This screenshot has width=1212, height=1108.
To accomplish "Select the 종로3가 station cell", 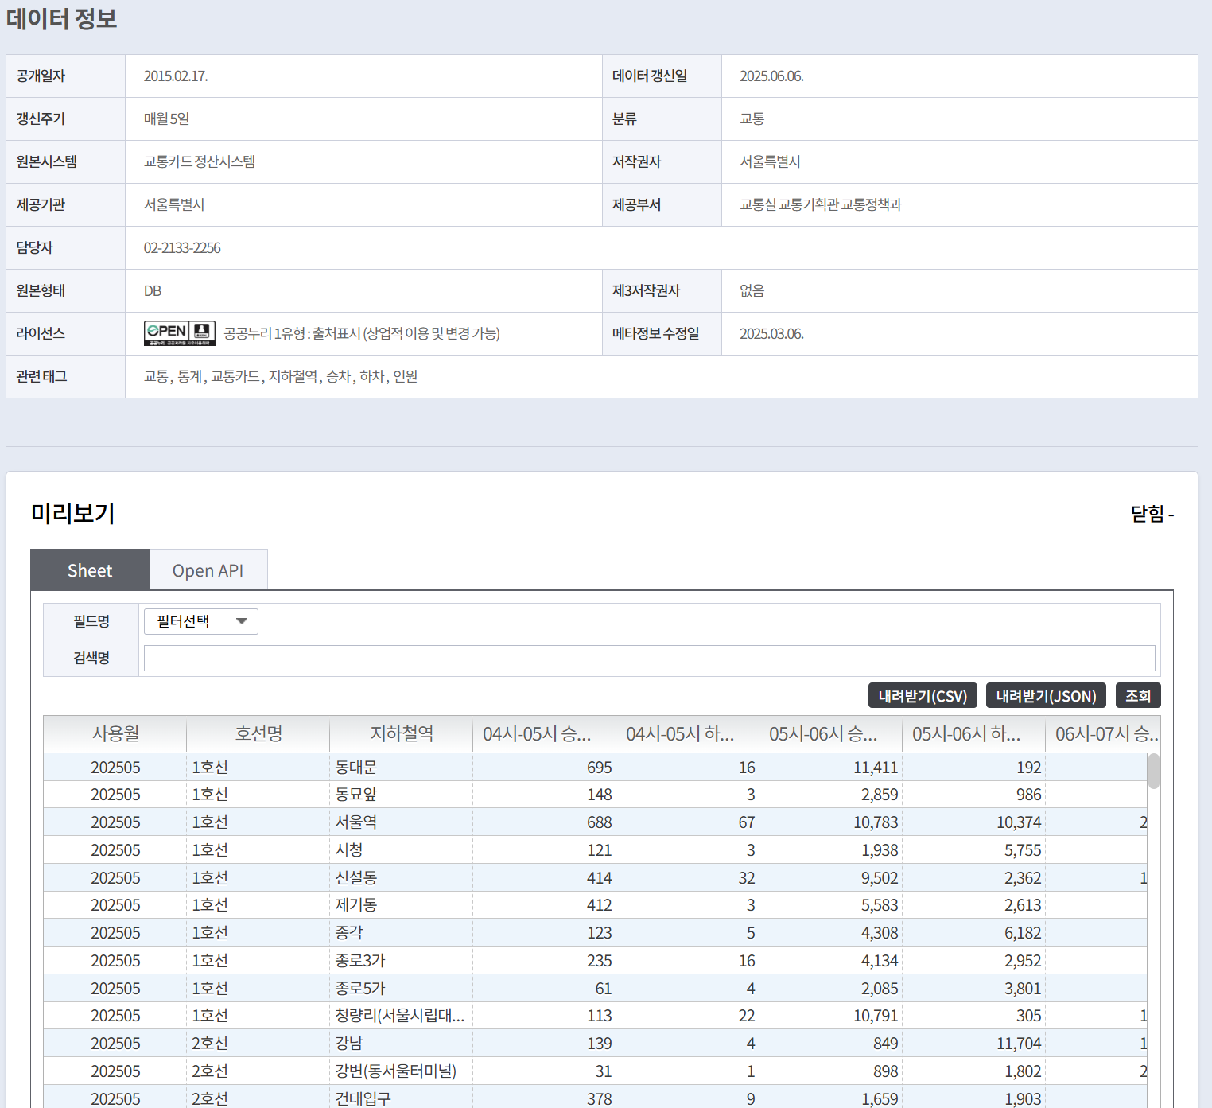I will click(402, 960).
